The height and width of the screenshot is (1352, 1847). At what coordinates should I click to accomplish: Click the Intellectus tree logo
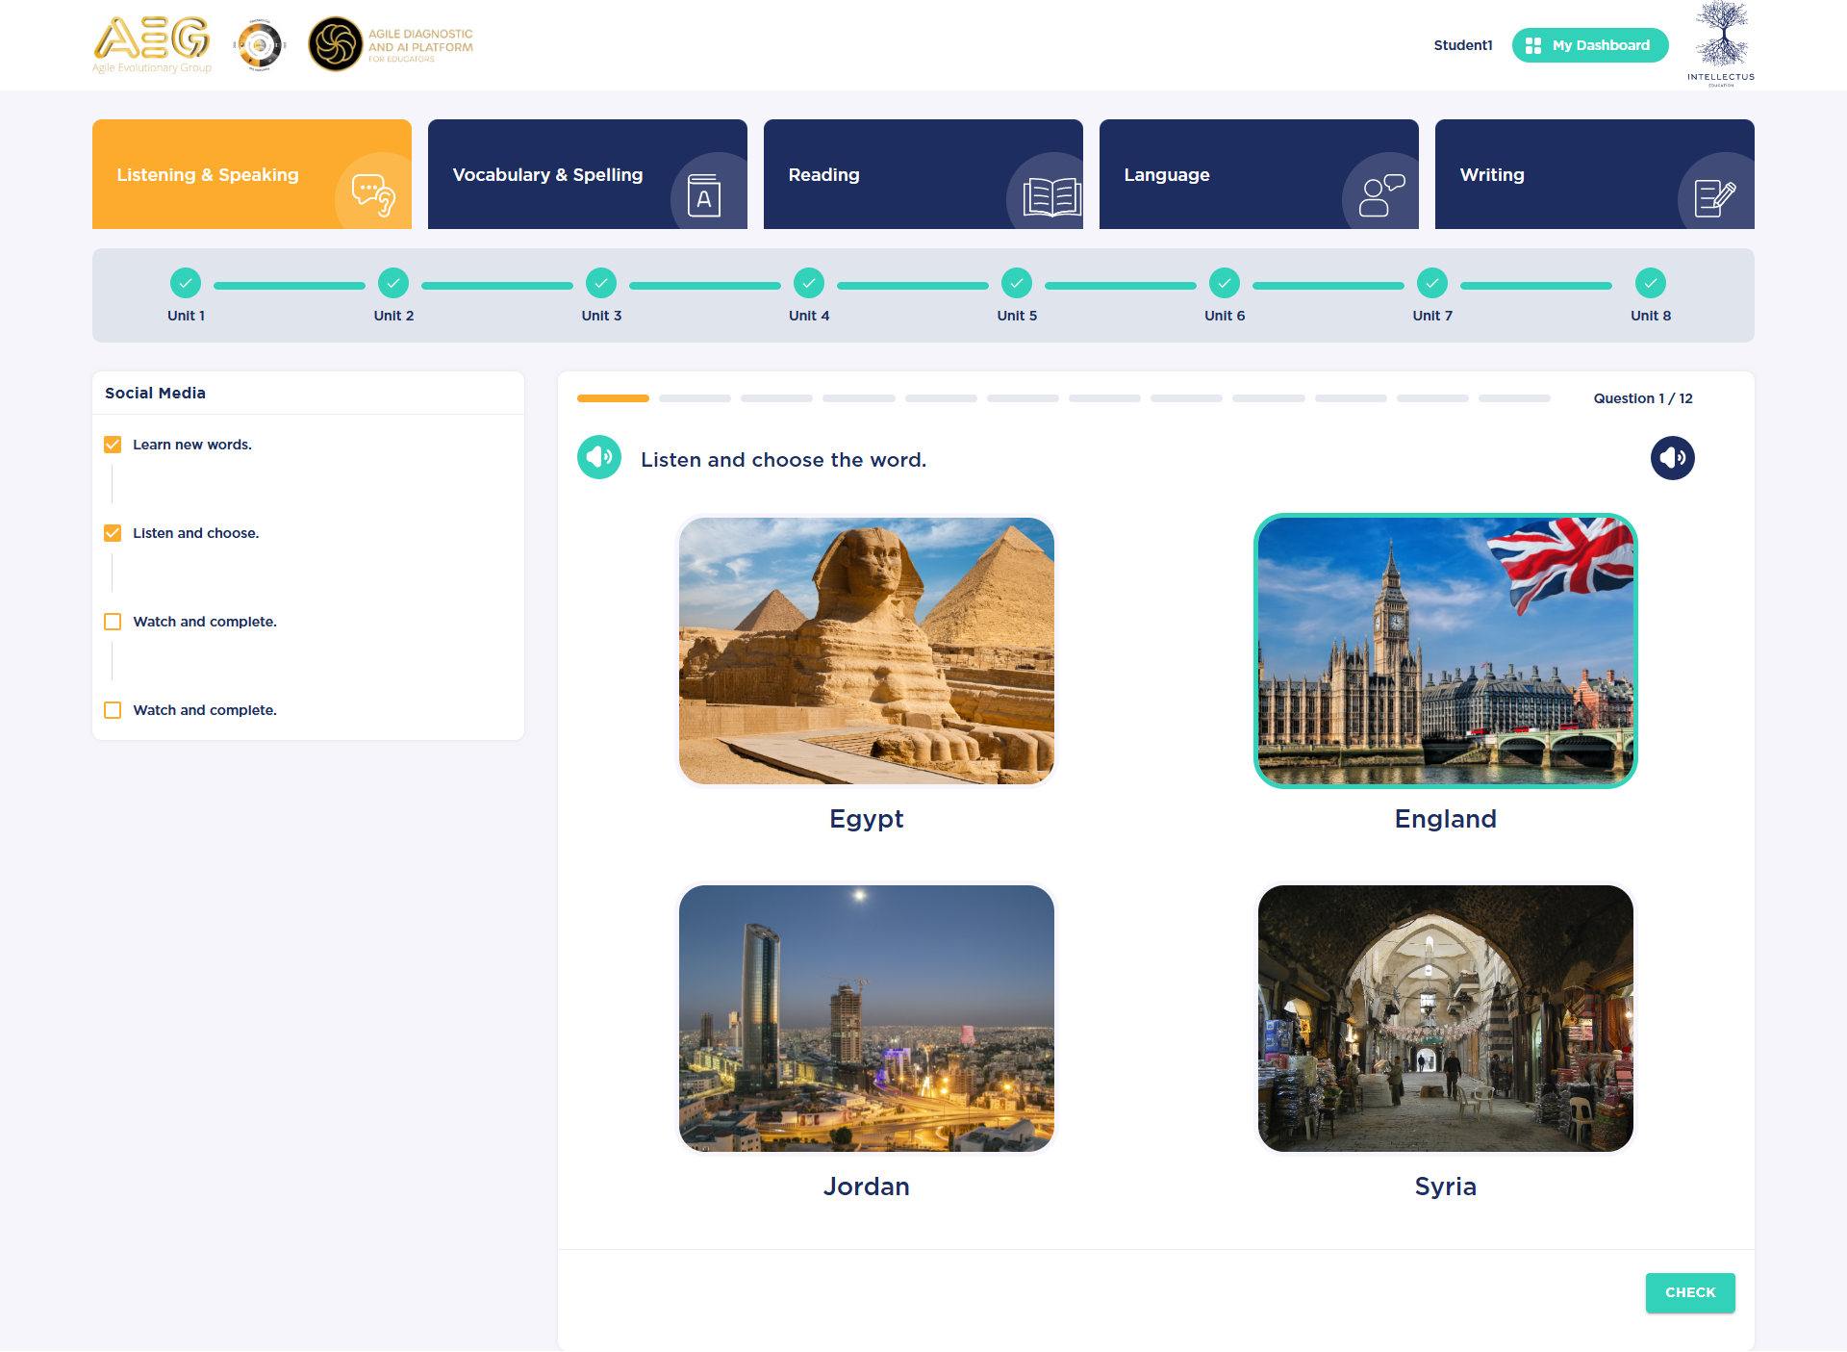1721,44
